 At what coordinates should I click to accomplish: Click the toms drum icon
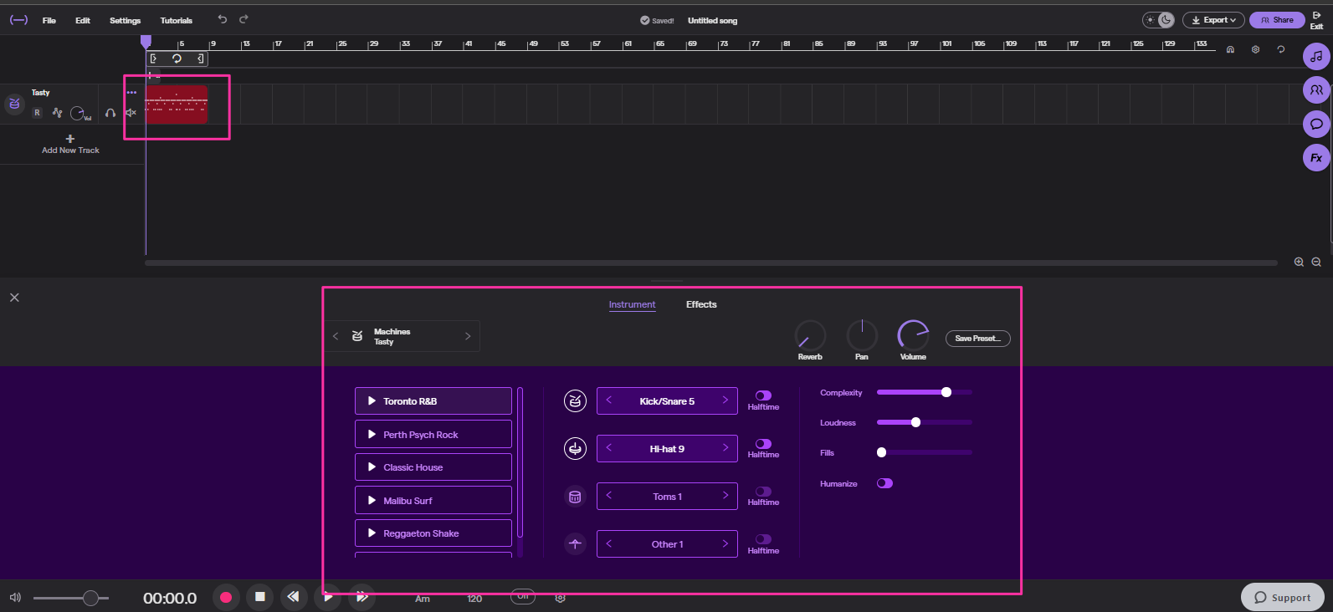[x=575, y=497]
